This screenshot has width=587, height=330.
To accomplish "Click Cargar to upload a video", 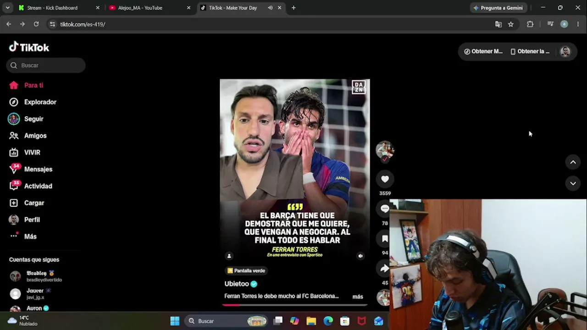I will pyautogui.click(x=27, y=203).
